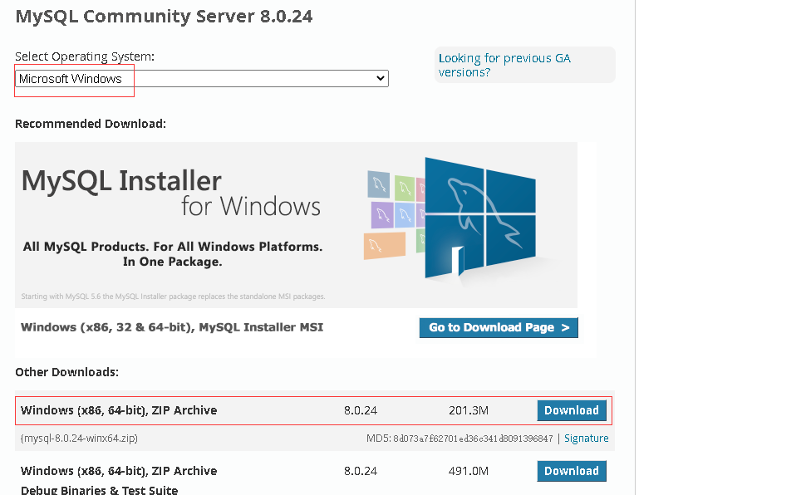Click the Recommended Download heading
This screenshot has width=801, height=495.
[x=91, y=124]
